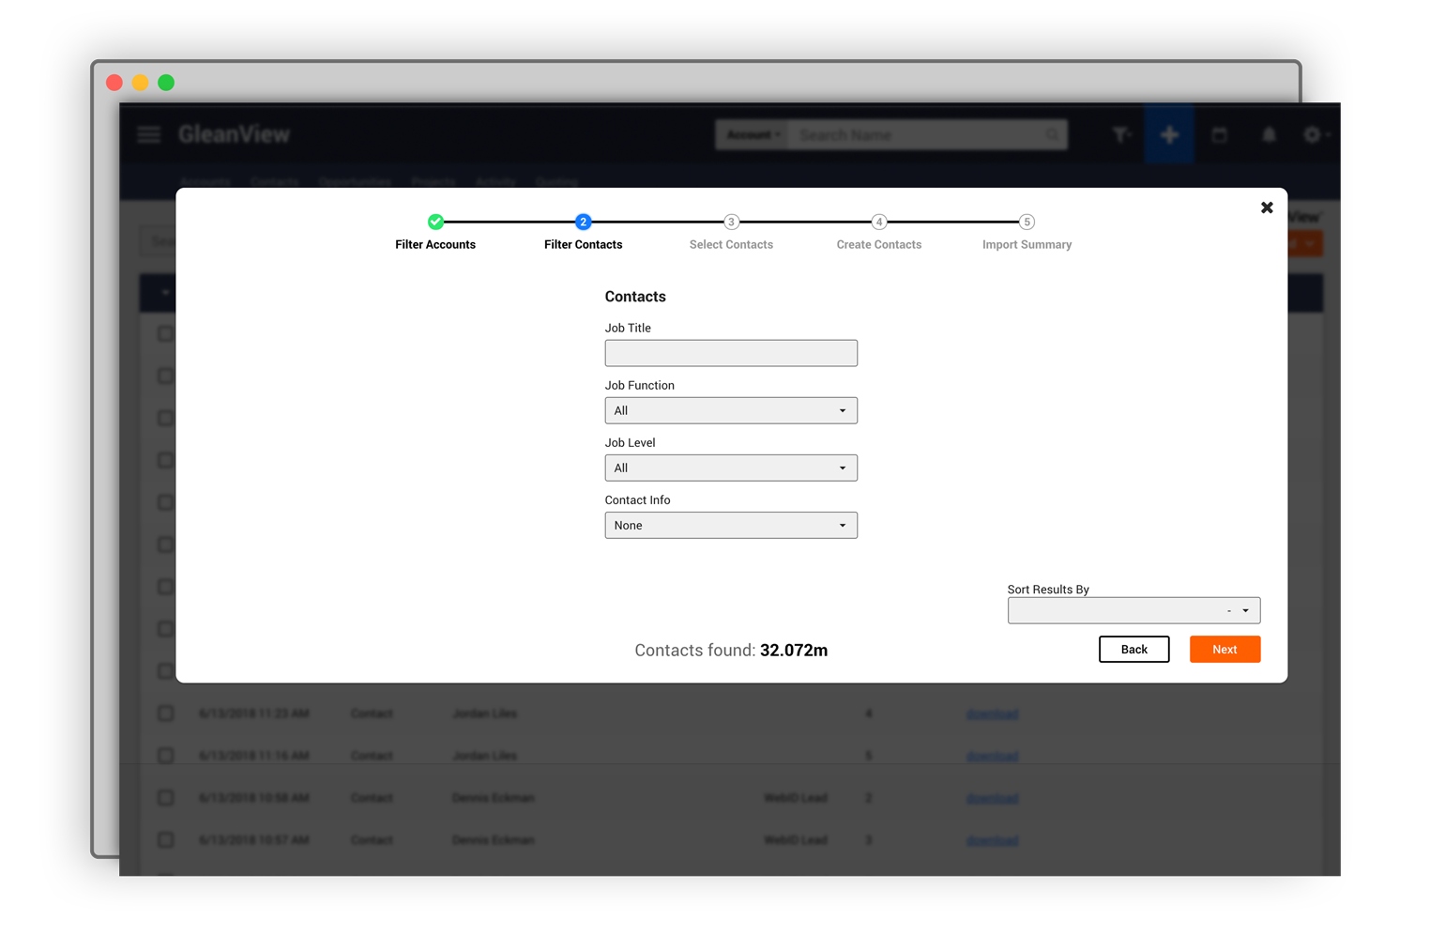
Task: Check the box for 6/13/2018 10:57 AM row
Action: (165, 840)
